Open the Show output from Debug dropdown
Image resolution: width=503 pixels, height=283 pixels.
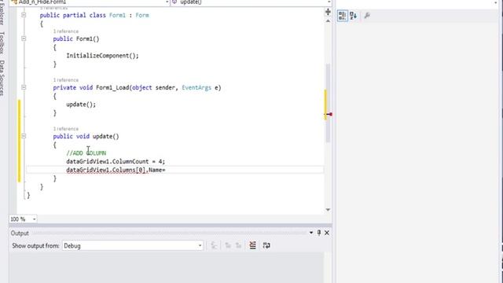133,246
